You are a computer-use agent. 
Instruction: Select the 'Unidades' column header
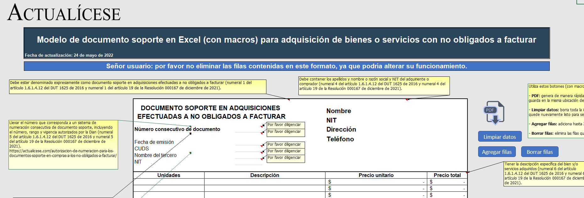click(169, 175)
